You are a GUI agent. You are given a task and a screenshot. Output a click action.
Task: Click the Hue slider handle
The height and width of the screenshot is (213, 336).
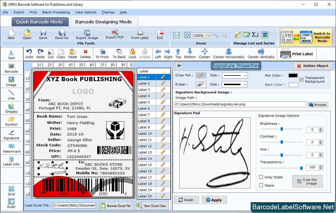(282, 155)
